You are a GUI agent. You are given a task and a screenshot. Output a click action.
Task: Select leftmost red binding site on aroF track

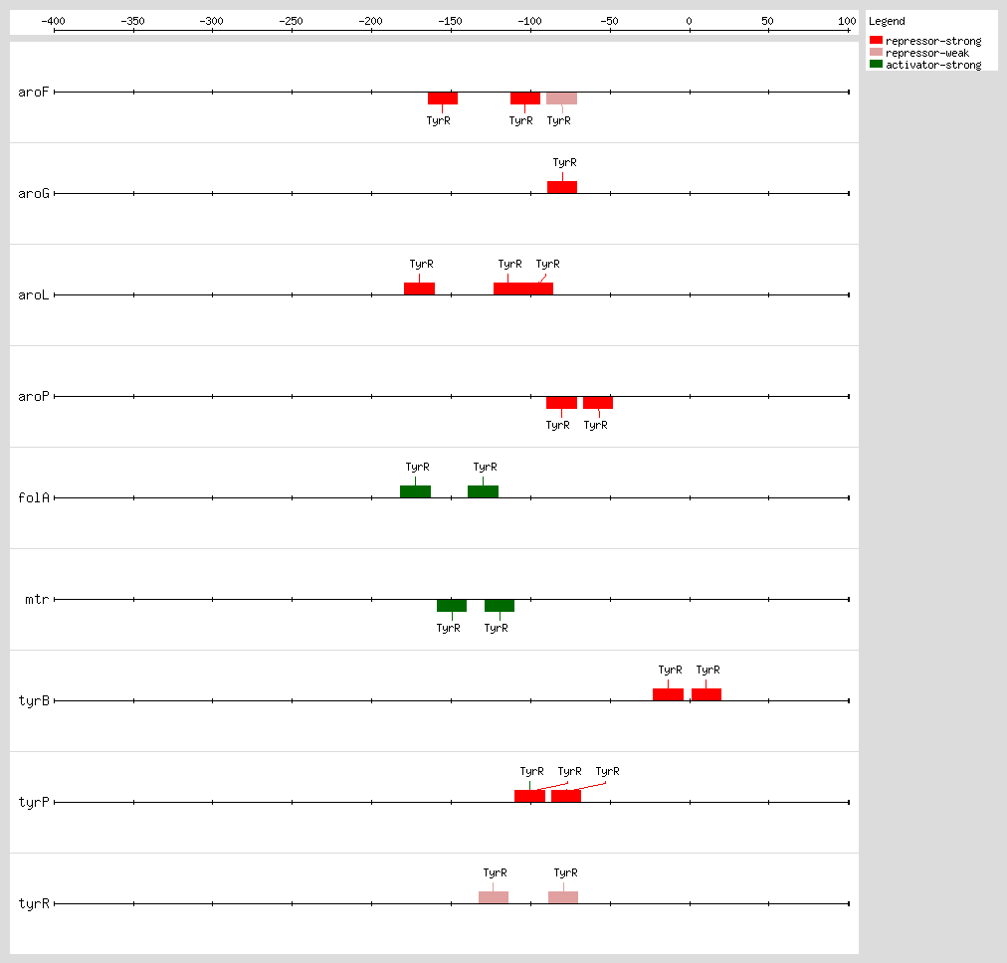443,98
